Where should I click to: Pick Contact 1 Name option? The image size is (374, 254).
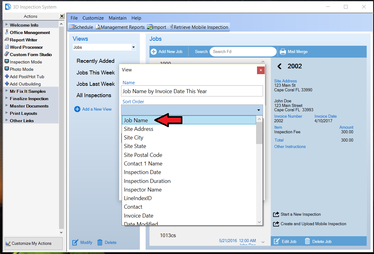click(189, 164)
